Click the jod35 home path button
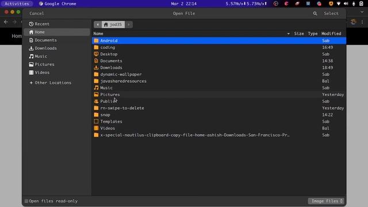The height and width of the screenshot is (207, 368). 113,24
